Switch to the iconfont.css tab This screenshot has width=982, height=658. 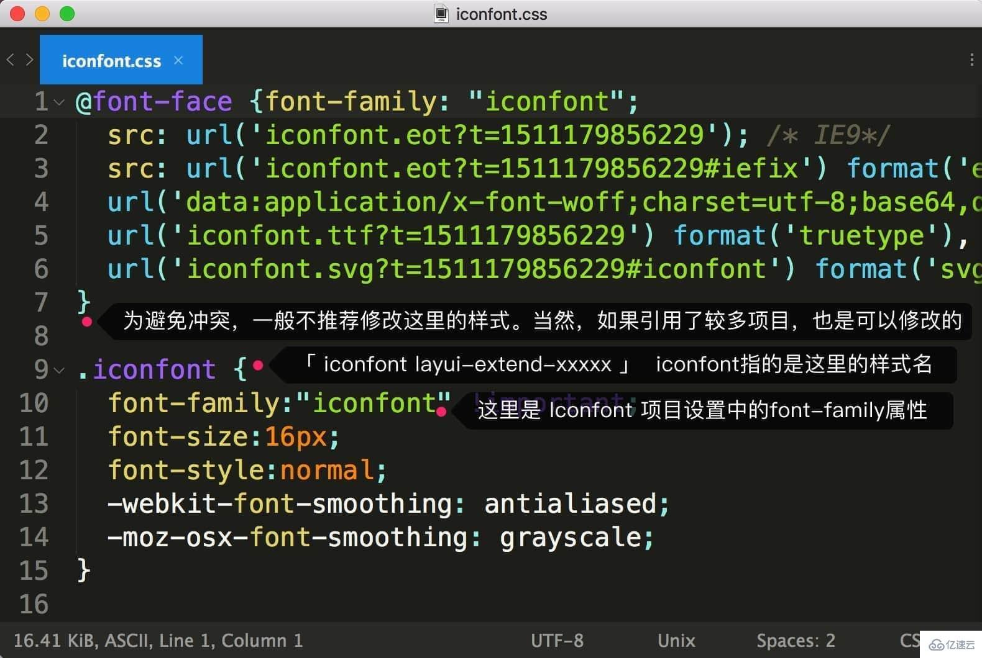[x=121, y=60]
